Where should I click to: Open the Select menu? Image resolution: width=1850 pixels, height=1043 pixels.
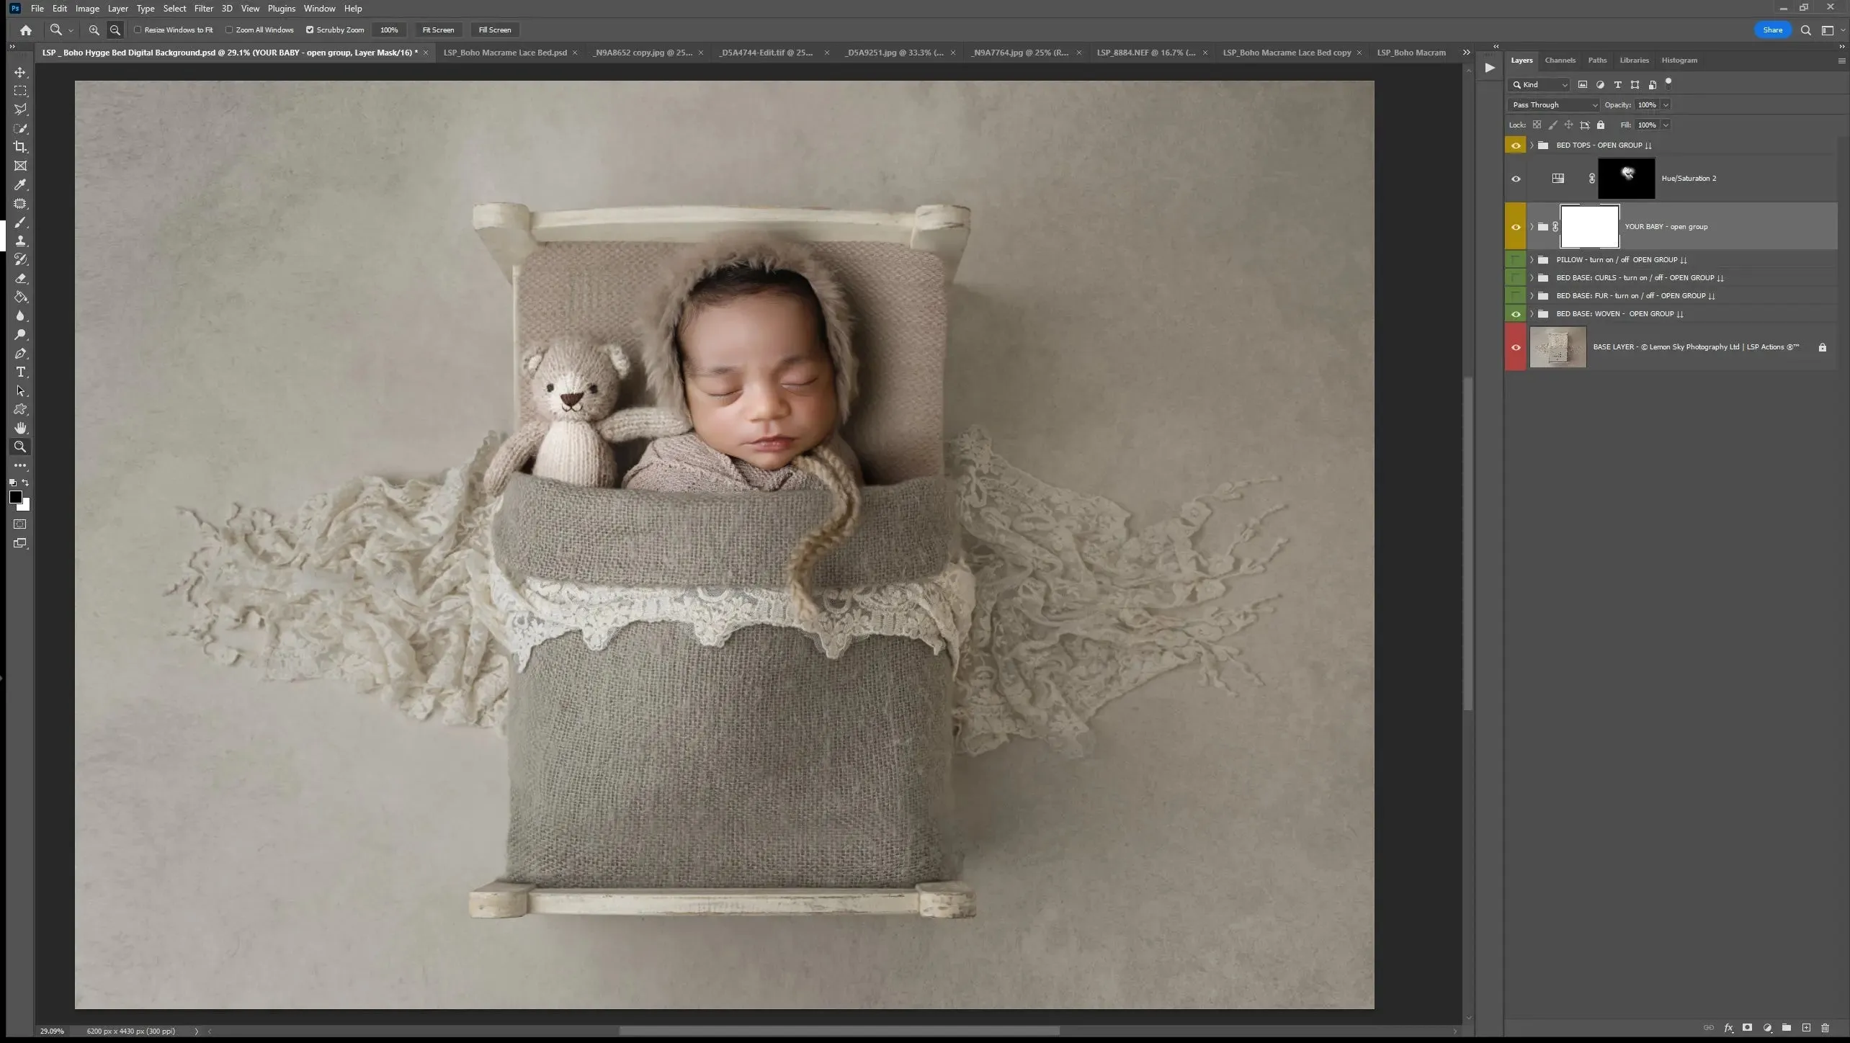pyautogui.click(x=174, y=9)
